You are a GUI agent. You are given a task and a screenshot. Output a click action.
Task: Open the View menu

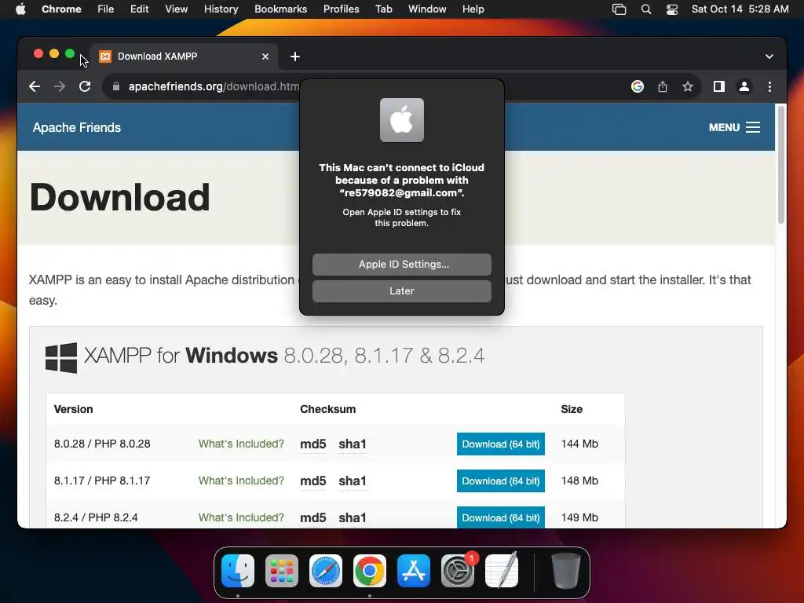click(x=177, y=9)
